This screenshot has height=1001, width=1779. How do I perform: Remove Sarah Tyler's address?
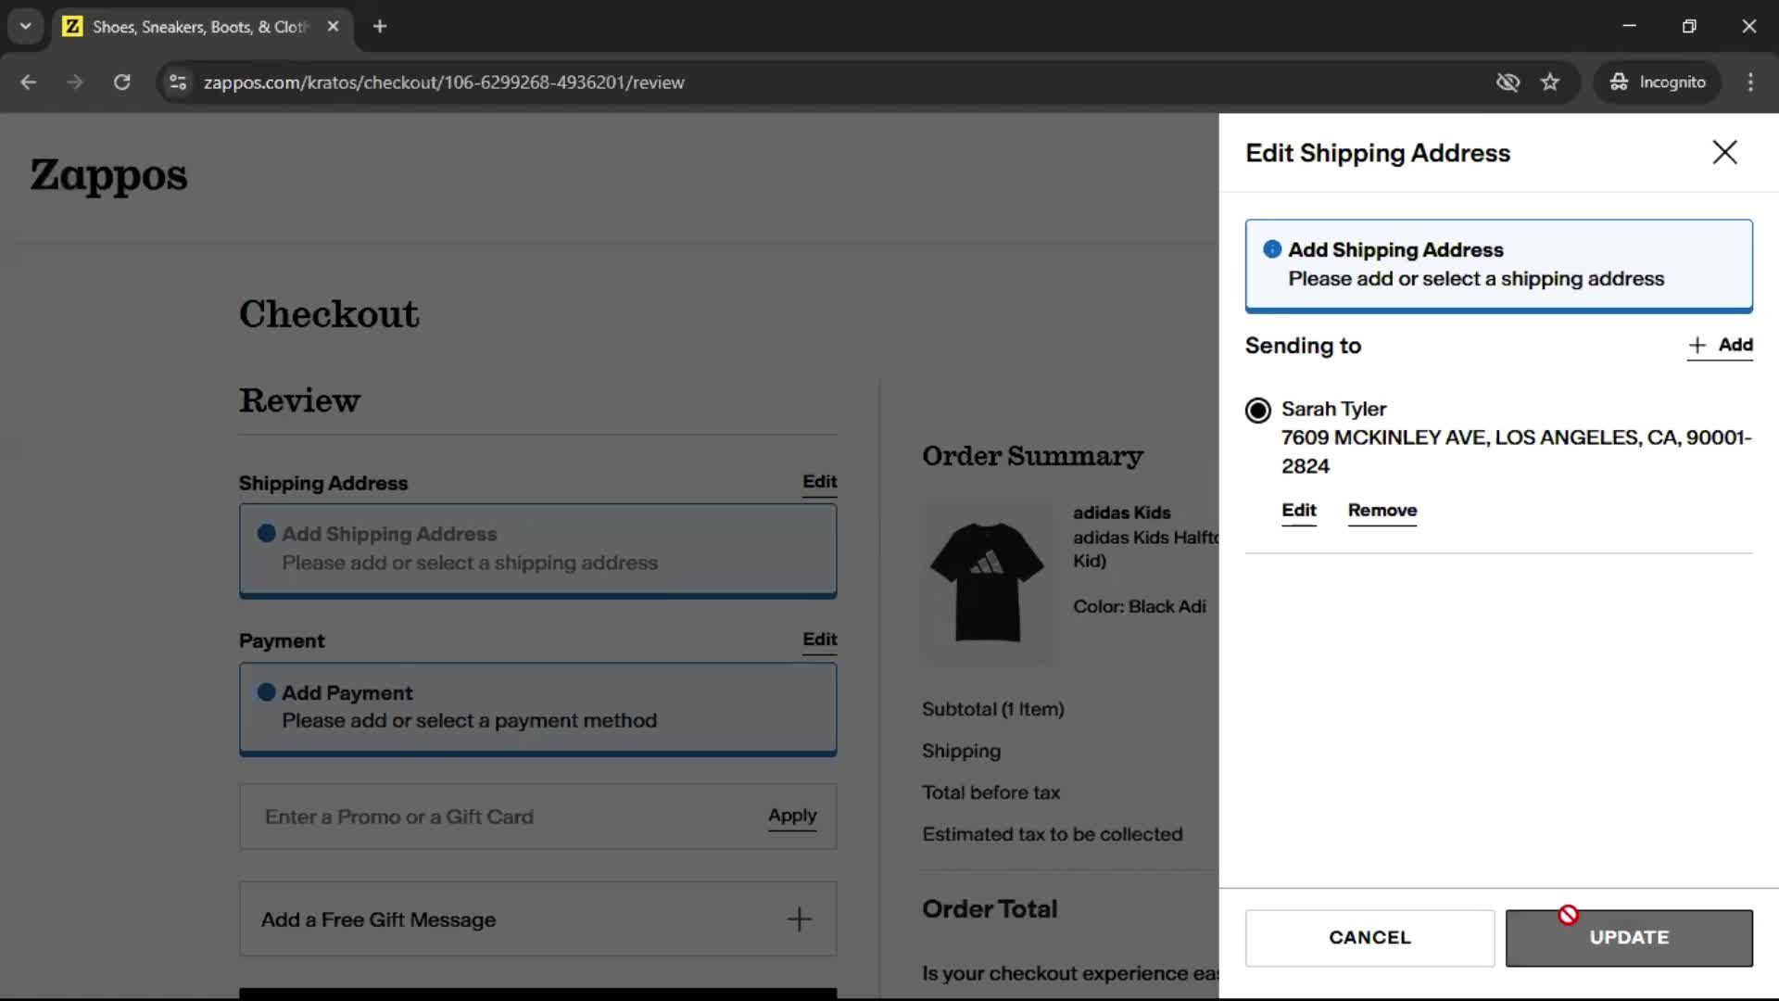click(x=1382, y=510)
